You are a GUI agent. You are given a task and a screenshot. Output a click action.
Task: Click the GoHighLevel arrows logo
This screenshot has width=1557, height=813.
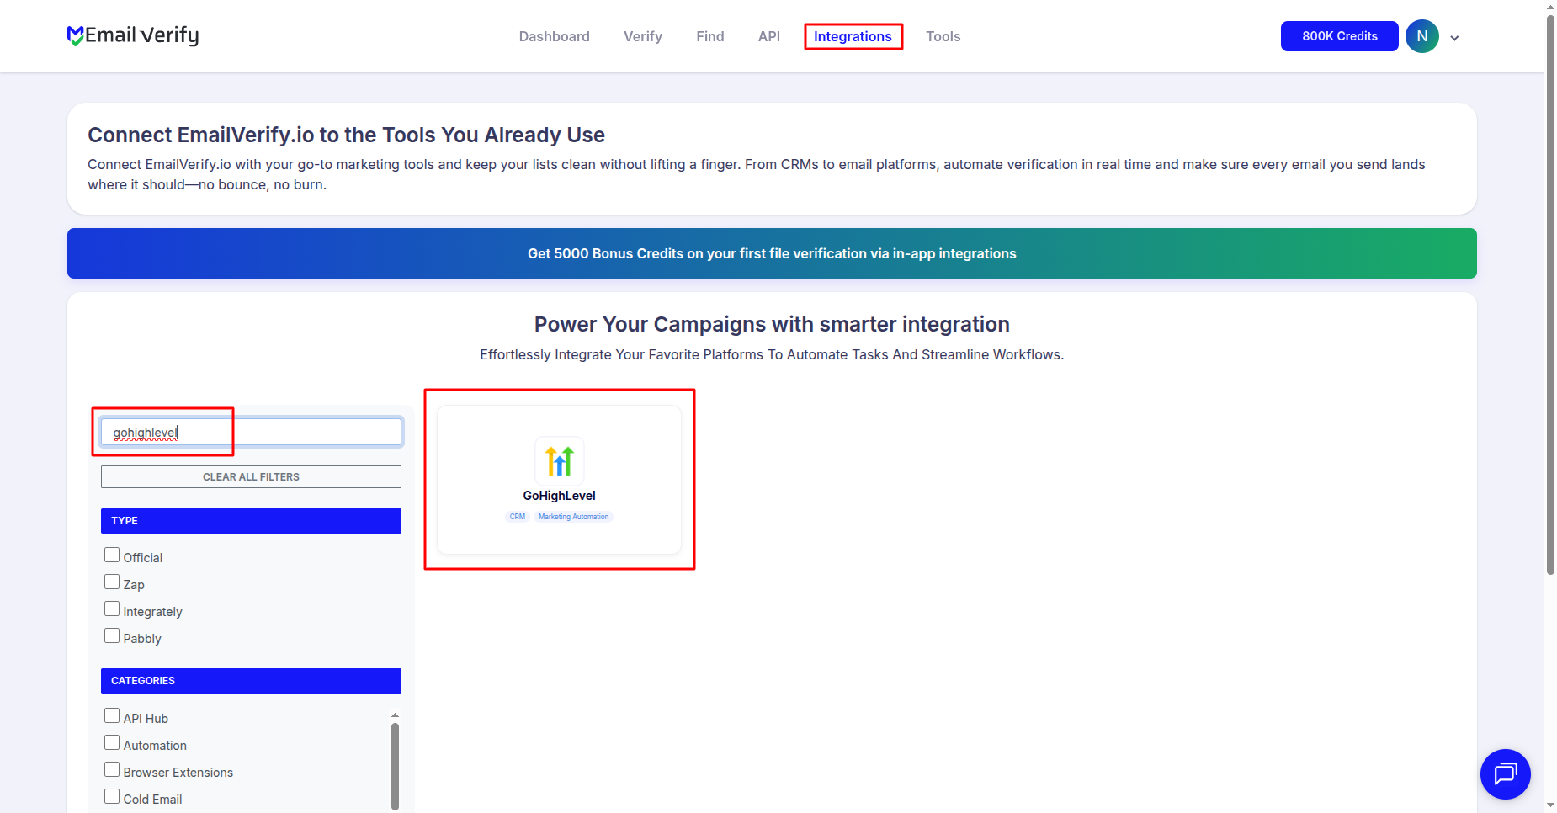pyautogui.click(x=560, y=461)
